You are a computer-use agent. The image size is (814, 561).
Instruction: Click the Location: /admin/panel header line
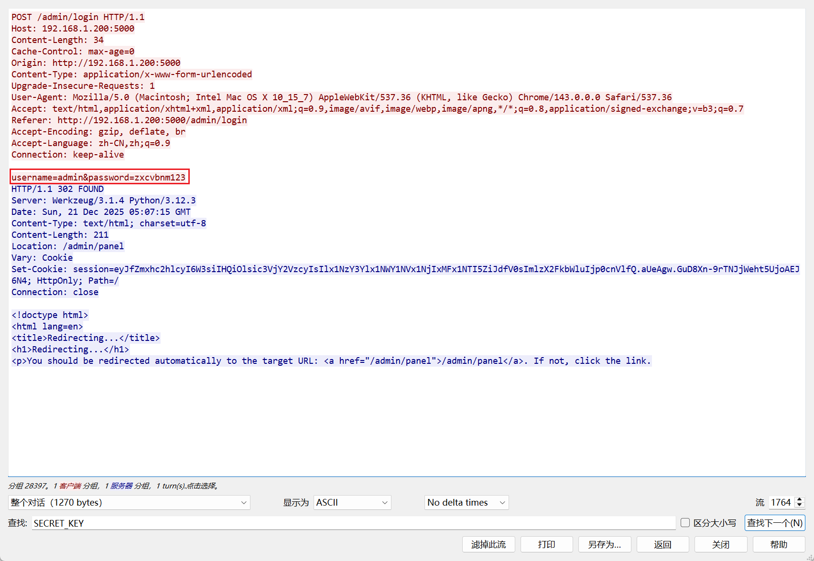pos(67,246)
